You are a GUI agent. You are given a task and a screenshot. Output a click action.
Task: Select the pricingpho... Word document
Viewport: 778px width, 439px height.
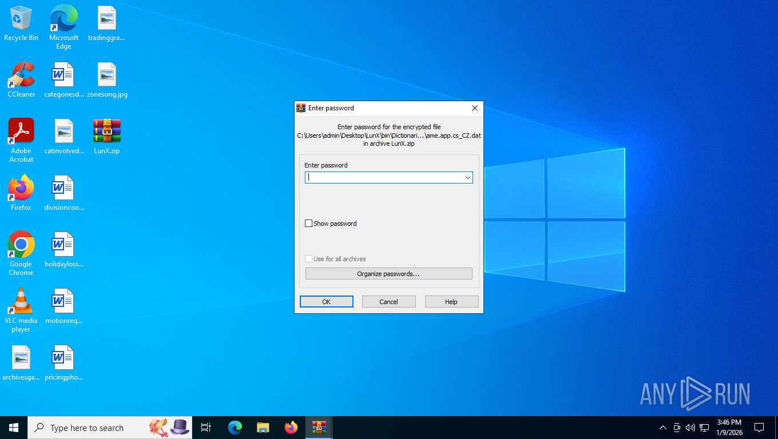[x=63, y=364]
